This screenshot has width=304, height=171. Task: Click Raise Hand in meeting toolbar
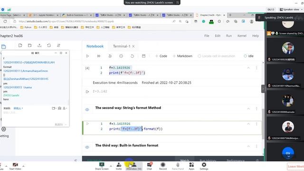pos(178,166)
